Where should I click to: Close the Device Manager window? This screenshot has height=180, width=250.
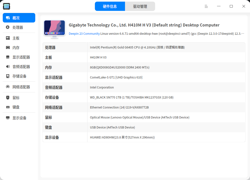[243, 6]
